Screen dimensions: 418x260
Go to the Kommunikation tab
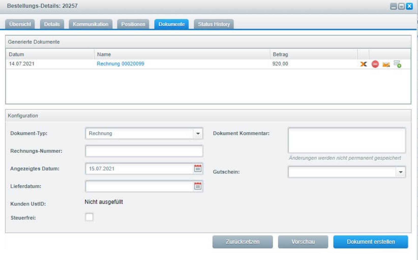(91, 24)
